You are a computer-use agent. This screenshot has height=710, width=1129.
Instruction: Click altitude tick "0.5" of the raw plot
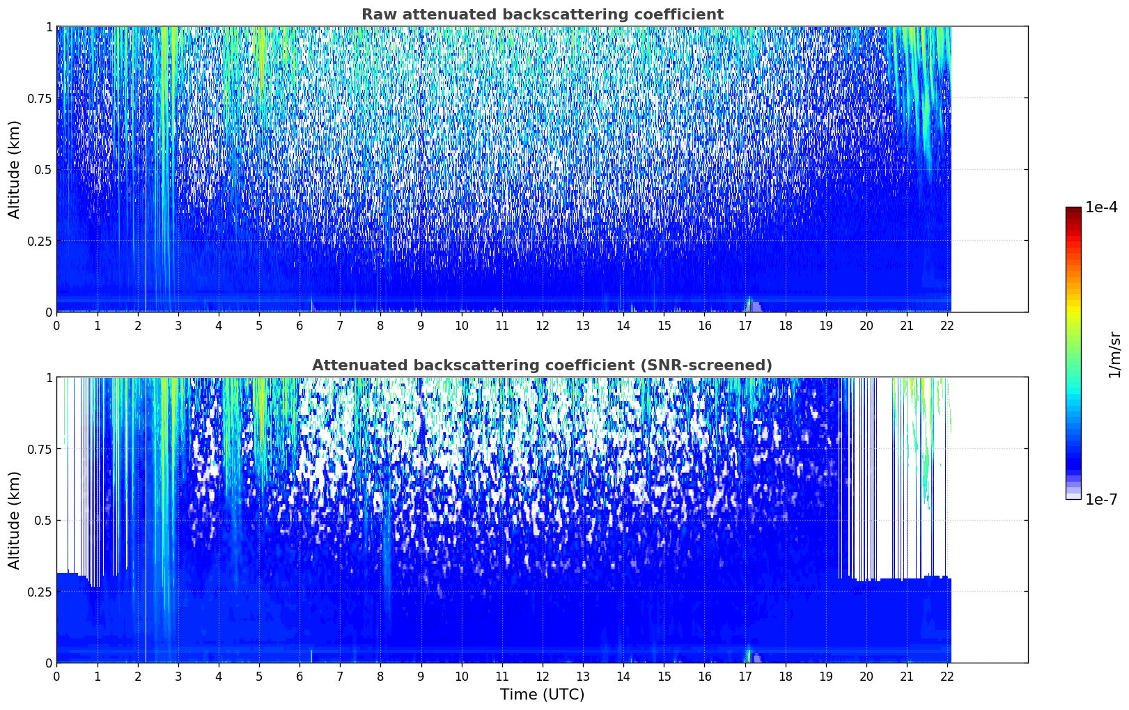43,169
